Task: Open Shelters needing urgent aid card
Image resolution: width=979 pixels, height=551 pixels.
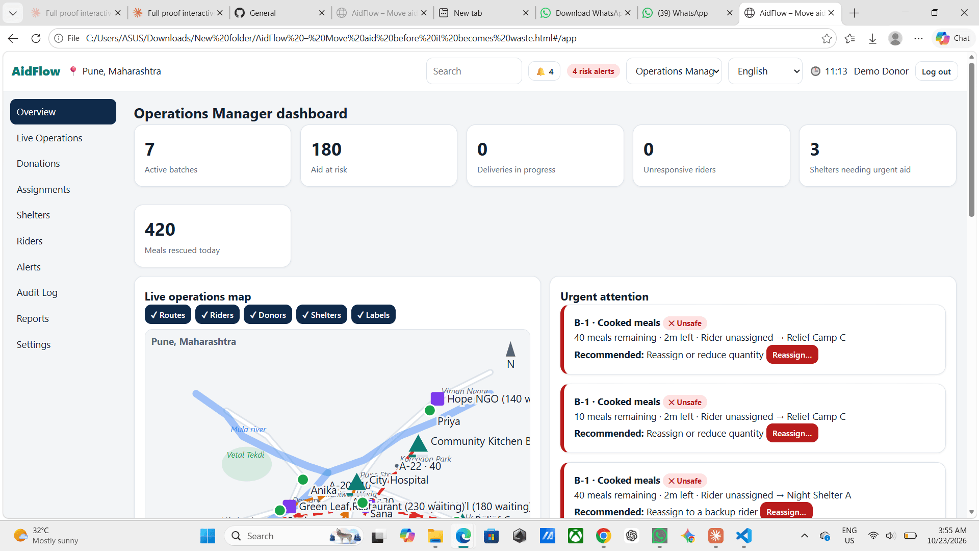Action: (x=878, y=156)
